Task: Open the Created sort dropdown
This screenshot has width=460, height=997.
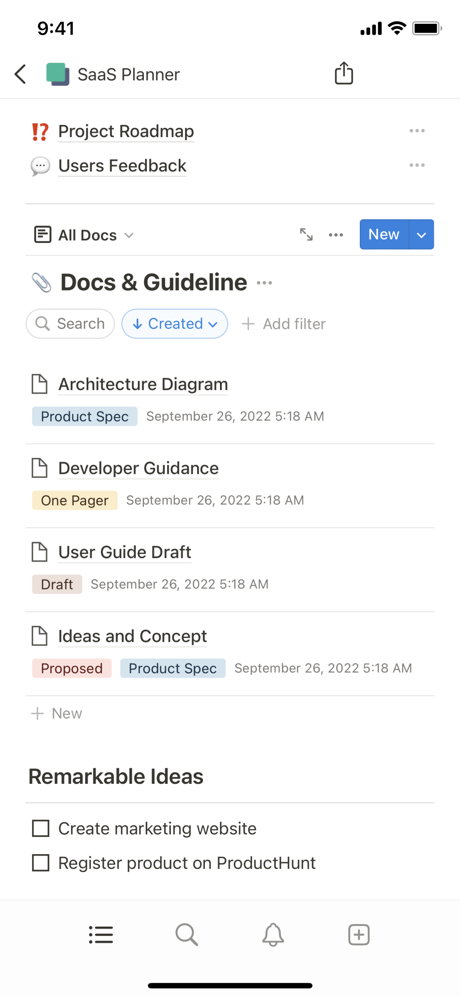Action: coord(175,324)
